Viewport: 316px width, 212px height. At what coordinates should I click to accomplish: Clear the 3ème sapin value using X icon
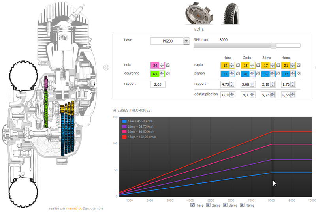click(278, 65)
